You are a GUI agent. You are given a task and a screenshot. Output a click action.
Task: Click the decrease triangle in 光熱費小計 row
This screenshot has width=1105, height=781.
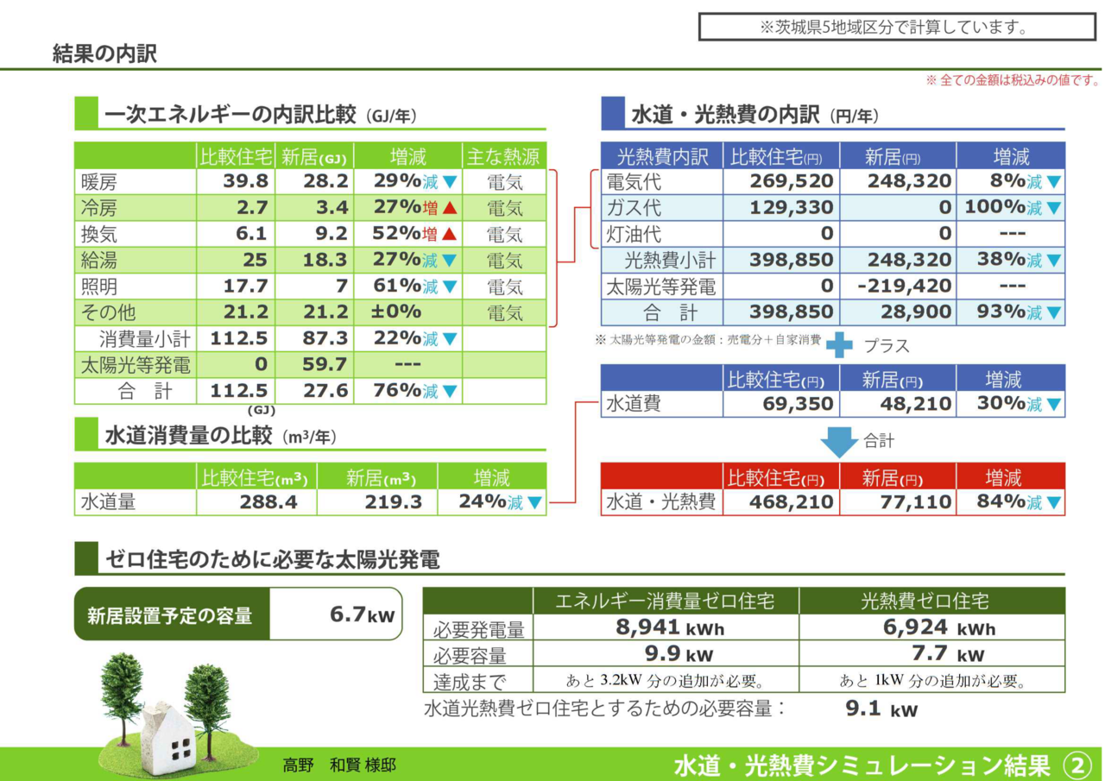tap(1053, 261)
